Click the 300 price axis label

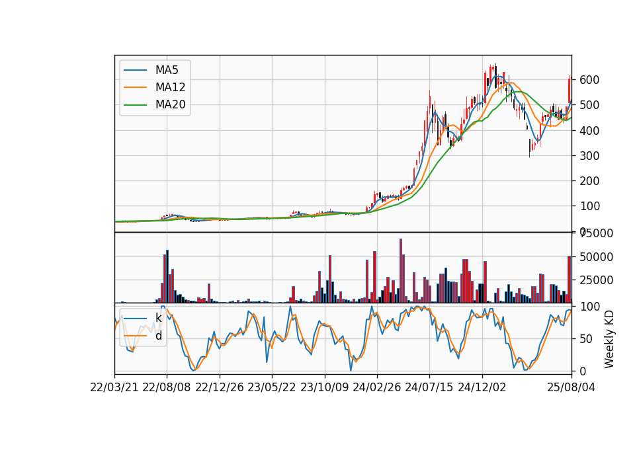click(x=589, y=155)
